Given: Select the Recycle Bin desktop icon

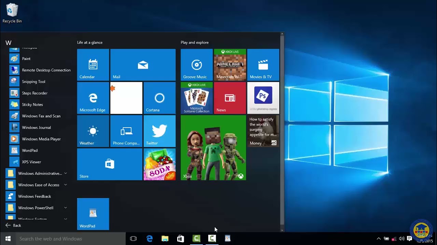Looking at the screenshot, I should pos(12,14).
